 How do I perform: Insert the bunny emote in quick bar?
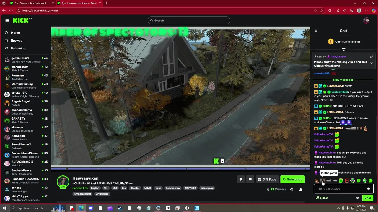coord(317,180)
